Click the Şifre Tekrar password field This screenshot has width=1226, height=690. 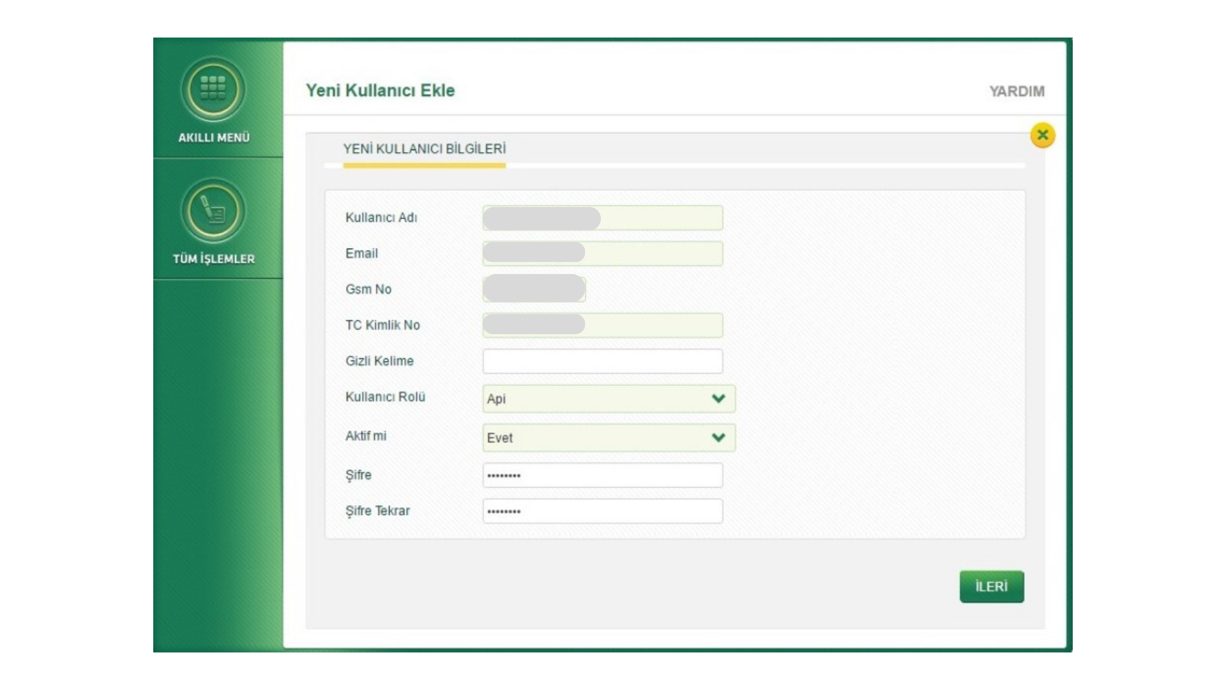603,511
